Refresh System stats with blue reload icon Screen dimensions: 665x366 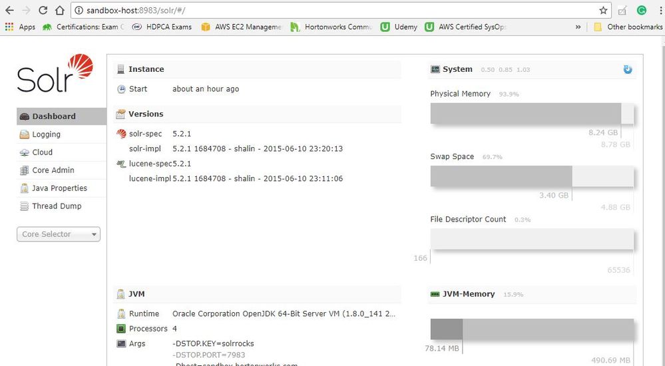pyautogui.click(x=628, y=69)
